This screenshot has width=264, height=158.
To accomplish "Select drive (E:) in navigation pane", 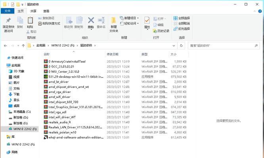I will 18,123.
